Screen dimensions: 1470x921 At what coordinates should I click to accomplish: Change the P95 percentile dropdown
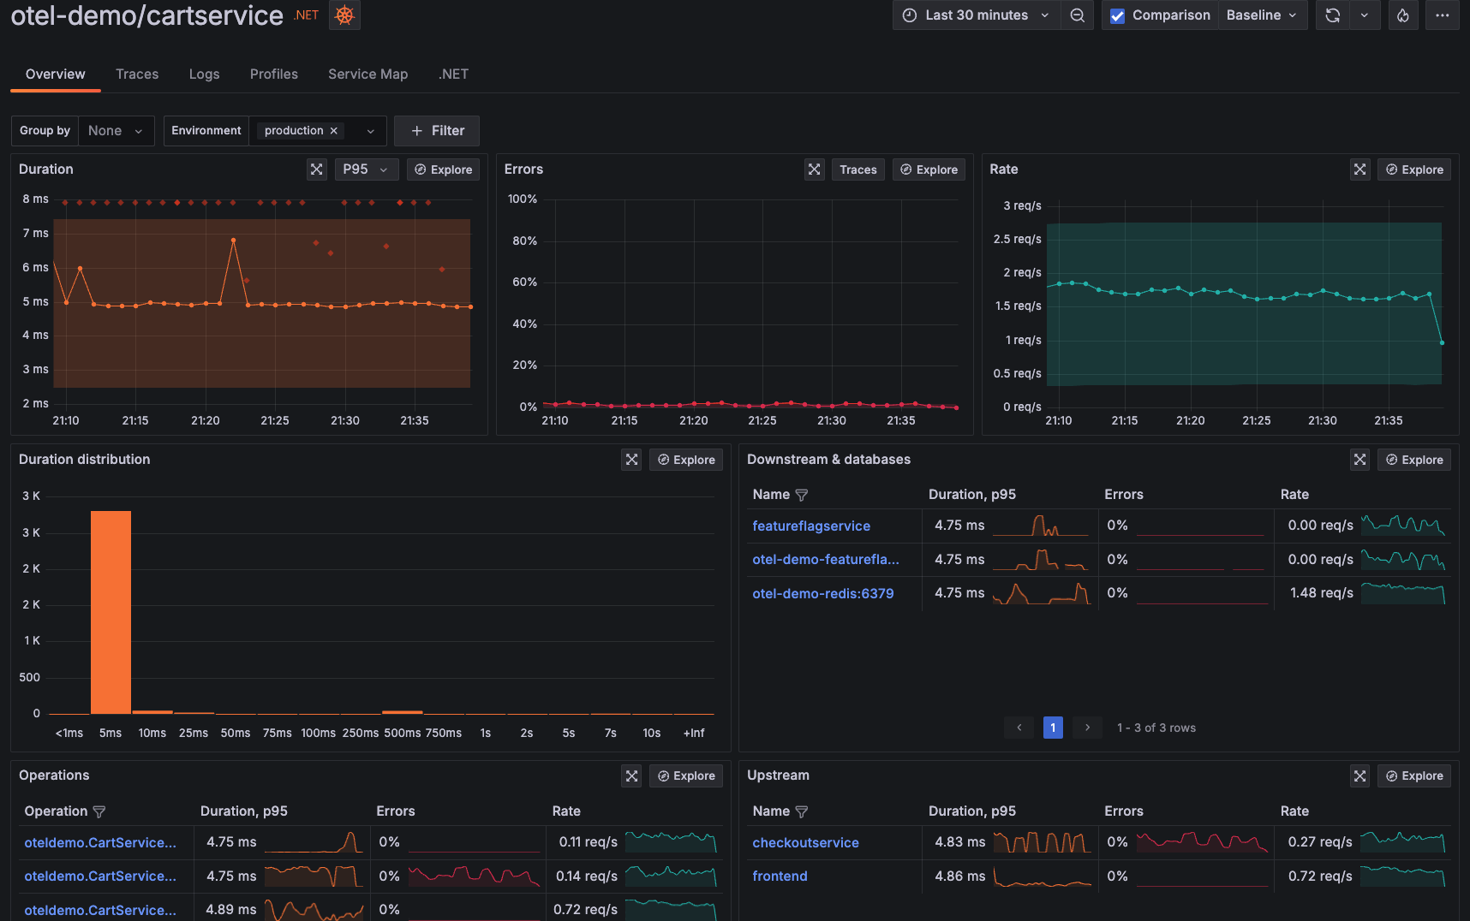pos(366,169)
